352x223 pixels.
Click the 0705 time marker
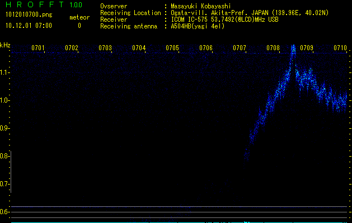(172, 48)
